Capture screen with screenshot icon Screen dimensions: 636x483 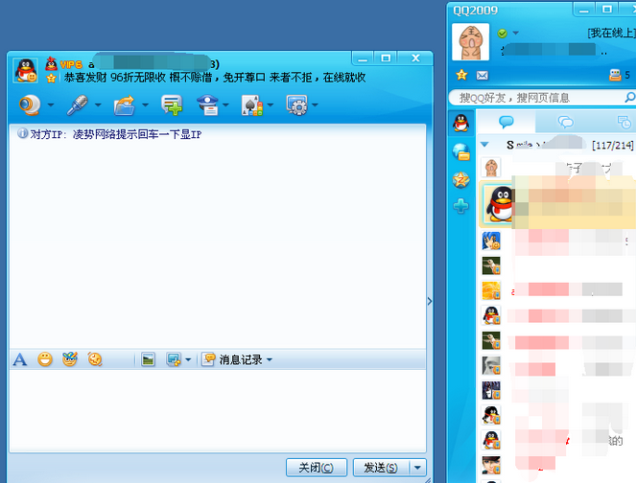tap(174, 359)
